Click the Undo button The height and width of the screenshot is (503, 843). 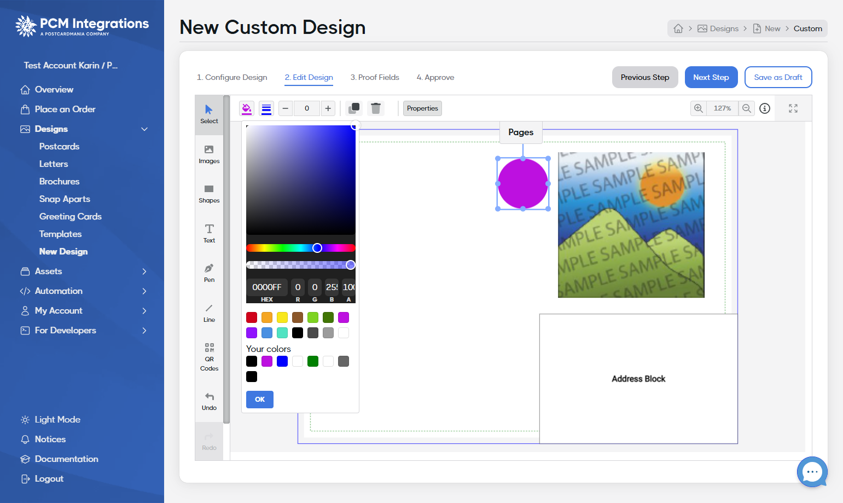[x=209, y=401]
